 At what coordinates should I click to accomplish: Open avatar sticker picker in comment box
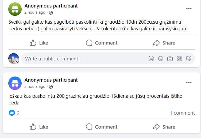click(x=151, y=59)
